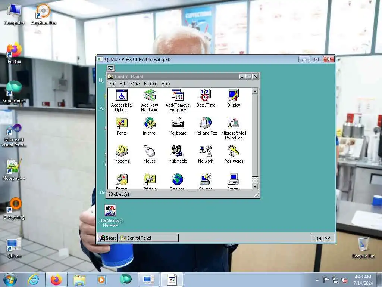Viewport: 382px width, 287px height.
Task: Open the View menu
Action: pyautogui.click(x=135, y=84)
